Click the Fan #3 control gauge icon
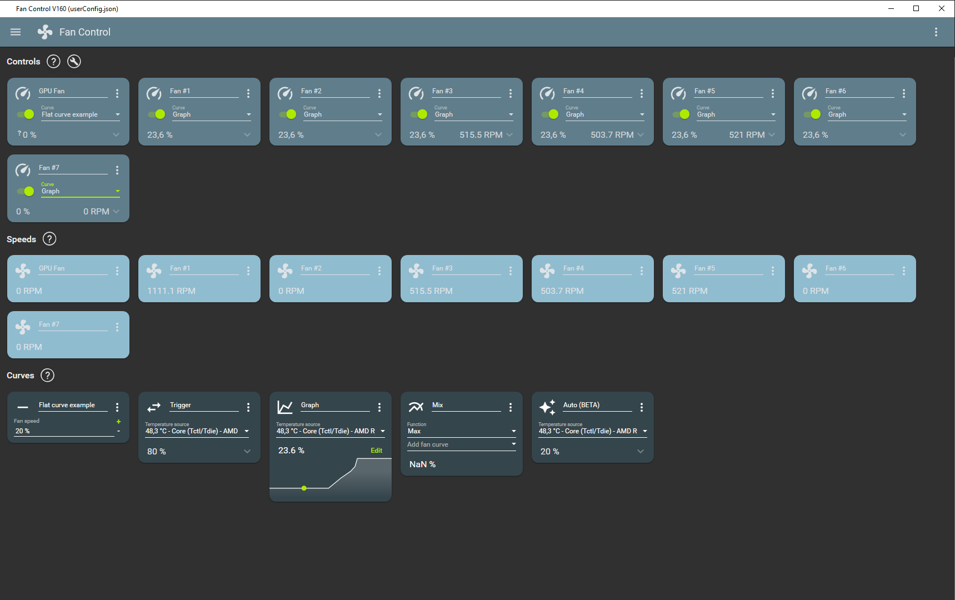Screen dimensions: 955x600 (416, 93)
